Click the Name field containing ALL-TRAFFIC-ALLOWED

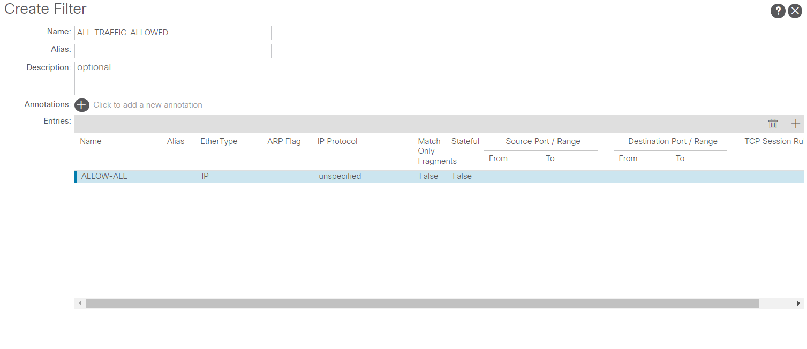[x=173, y=33]
